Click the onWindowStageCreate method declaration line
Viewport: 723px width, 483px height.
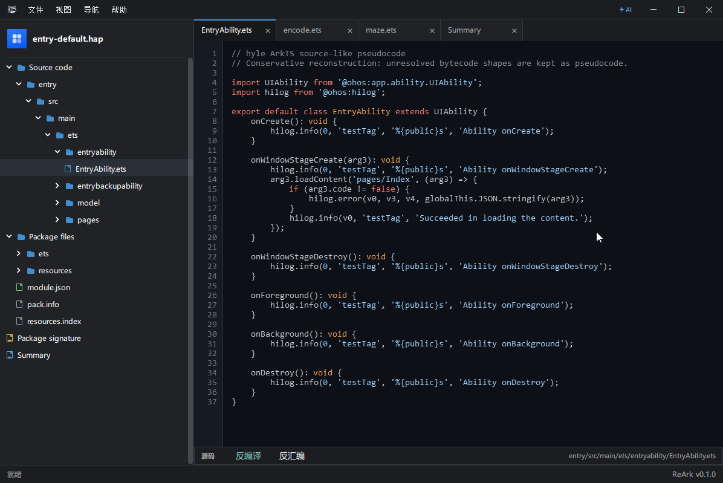[x=329, y=160]
